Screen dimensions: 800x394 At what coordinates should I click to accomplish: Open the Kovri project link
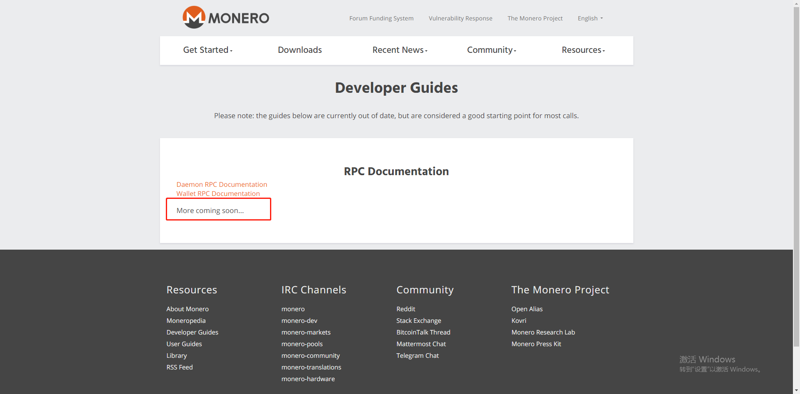[x=519, y=321]
